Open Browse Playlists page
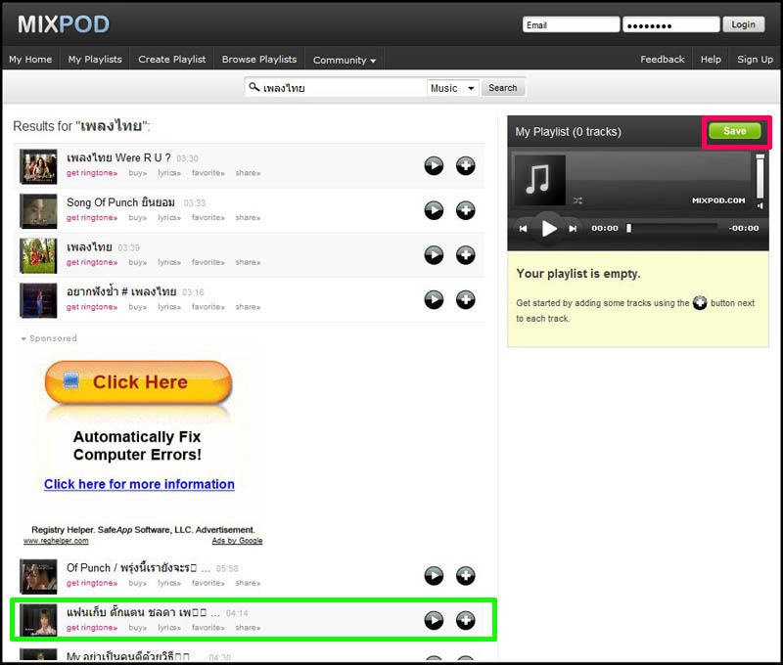 pyautogui.click(x=259, y=60)
